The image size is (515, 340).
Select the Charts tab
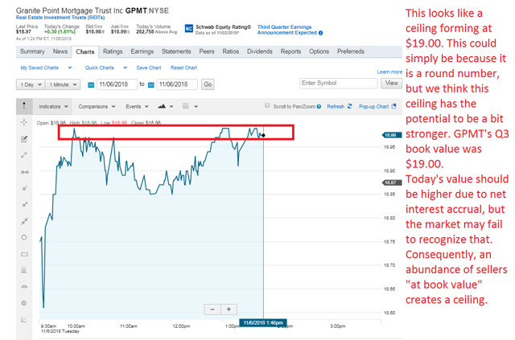pos(85,52)
